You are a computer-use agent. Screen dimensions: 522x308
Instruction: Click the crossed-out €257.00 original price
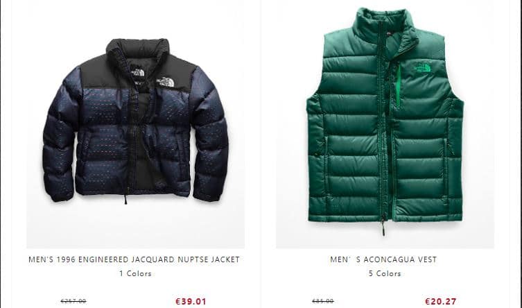[73, 301]
